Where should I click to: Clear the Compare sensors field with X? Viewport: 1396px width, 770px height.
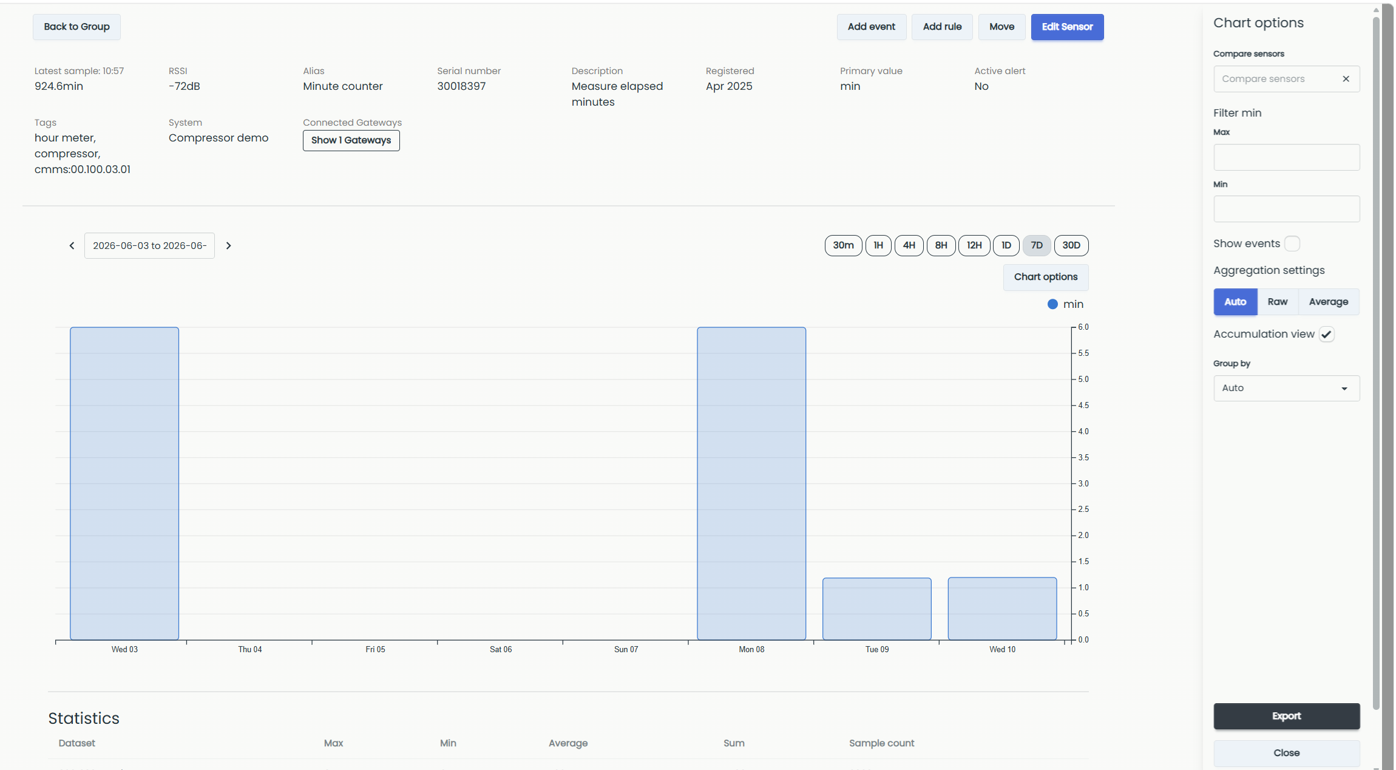(1346, 79)
